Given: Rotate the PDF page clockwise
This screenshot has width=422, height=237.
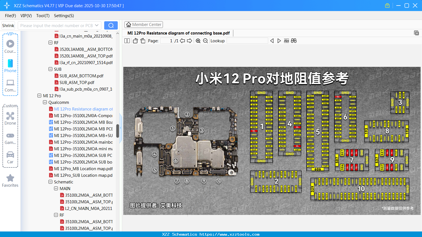Looking at the screenshot, I should tap(143, 41).
